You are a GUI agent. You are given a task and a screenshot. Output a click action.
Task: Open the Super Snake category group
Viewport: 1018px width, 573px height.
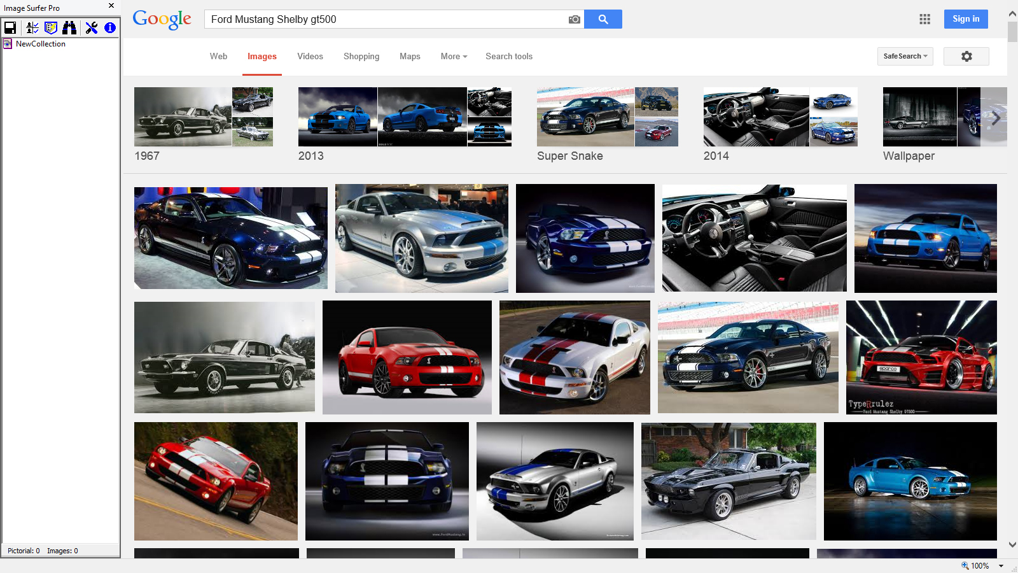608,125
